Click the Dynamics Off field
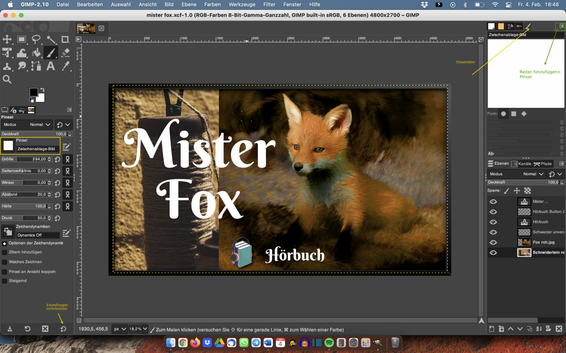This screenshot has width=566, height=353. 38,235
